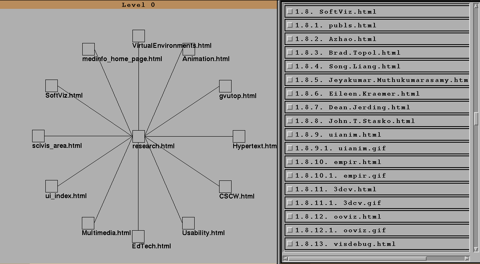Select the medinfo_home_page.html node square
Viewport: 480px width, 264px height.
(x=88, y=49)
